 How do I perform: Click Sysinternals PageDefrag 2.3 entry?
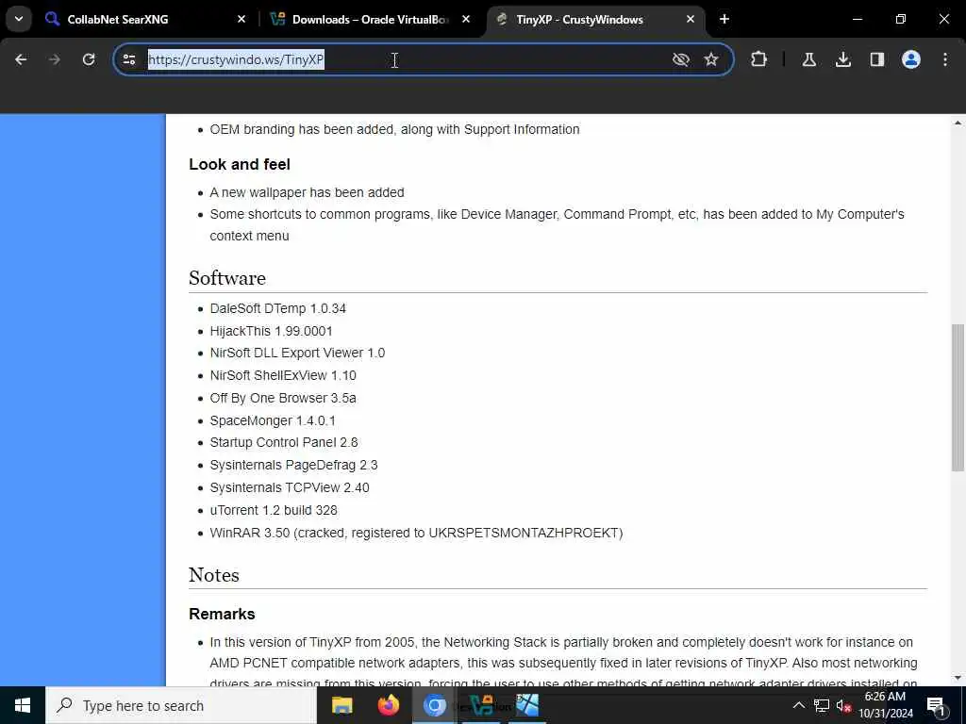tap(294, 466)
